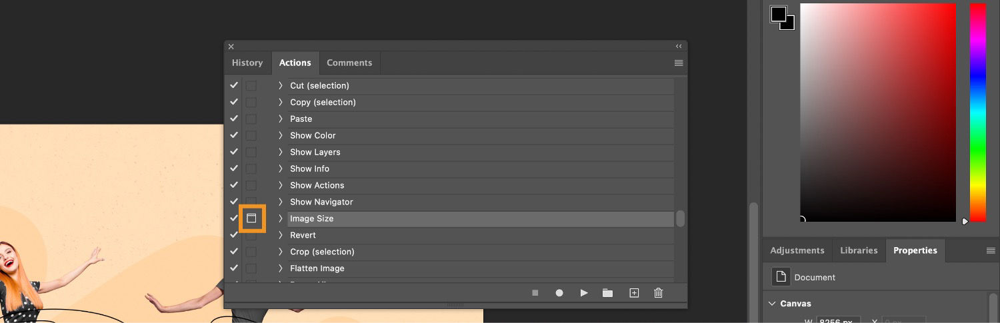Select the Paste action row
This screenshot has height=323, width=1000.
481,119
